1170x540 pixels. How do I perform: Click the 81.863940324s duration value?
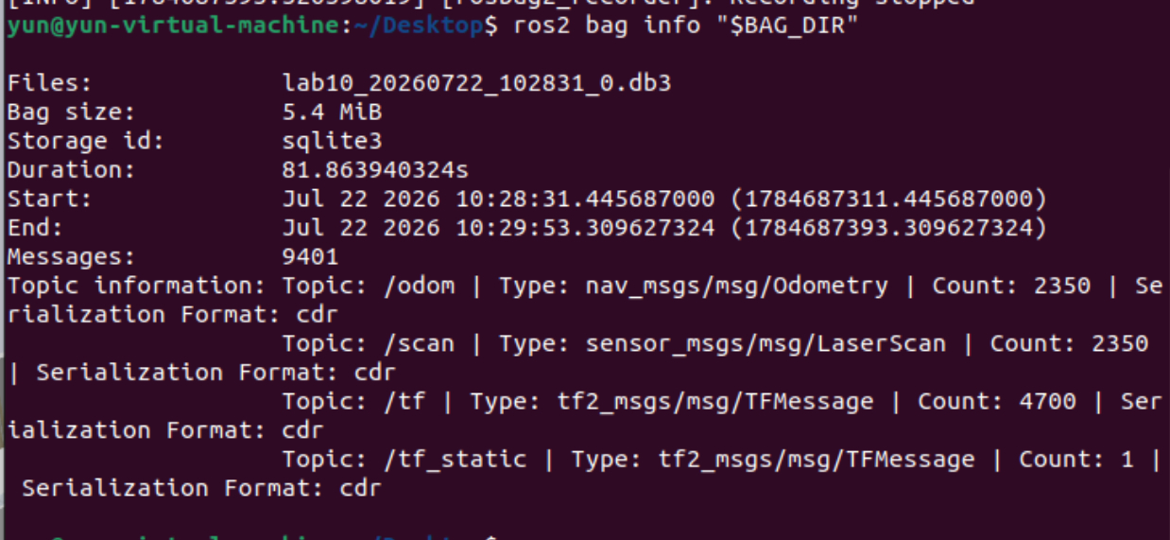pos(375,170)
